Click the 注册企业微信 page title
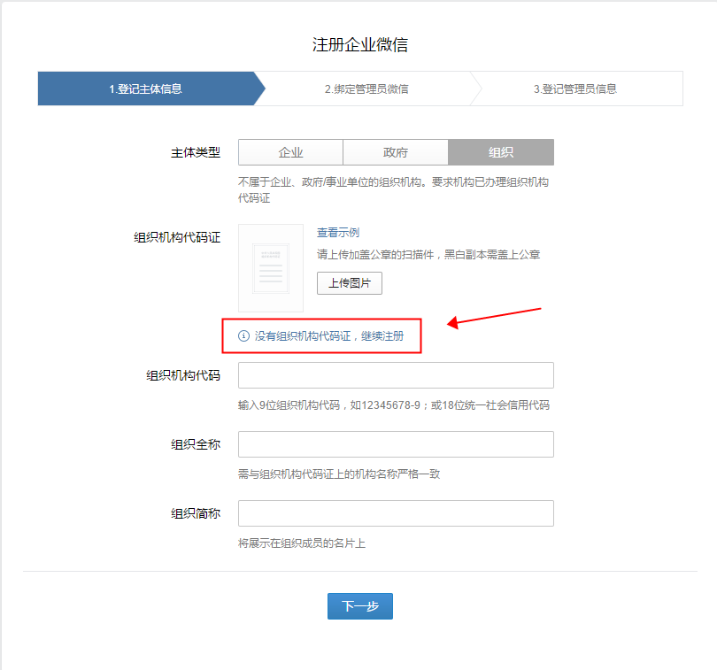 pyautogui.click(x=360, y=45)
